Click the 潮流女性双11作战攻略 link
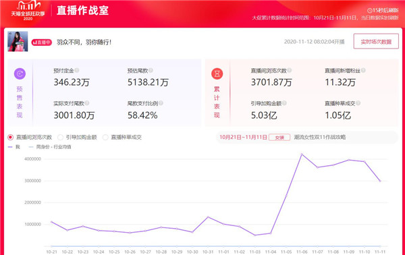This screenshot has width=405, height=255. click(320, 137)
